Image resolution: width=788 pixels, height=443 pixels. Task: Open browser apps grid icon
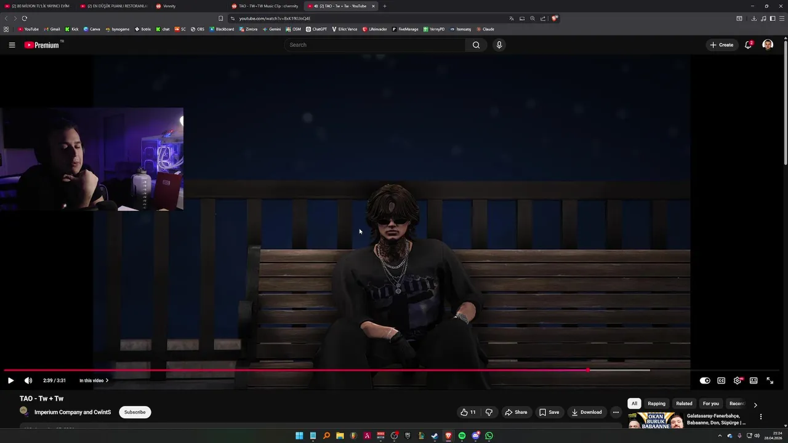6,29
